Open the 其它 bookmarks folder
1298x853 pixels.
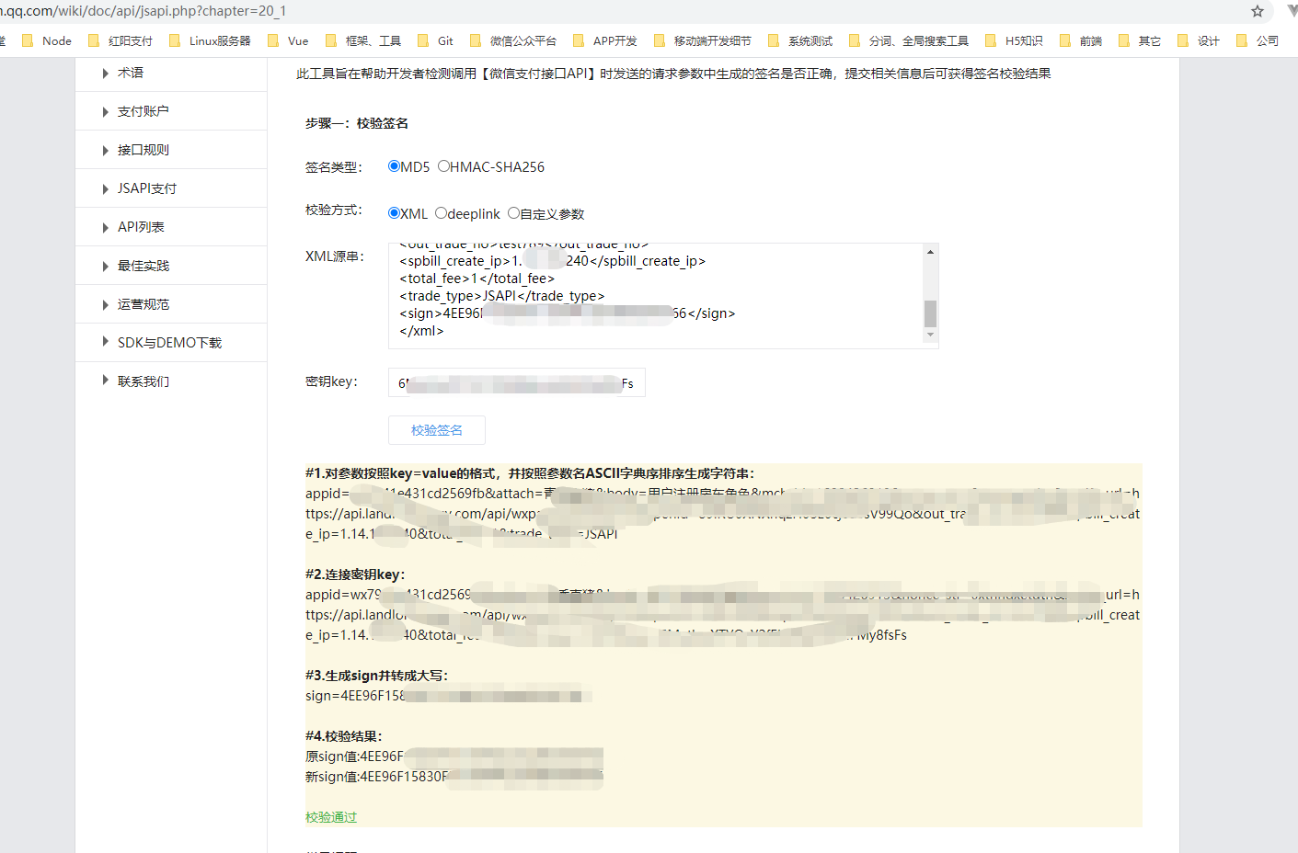pos(1140,40)
